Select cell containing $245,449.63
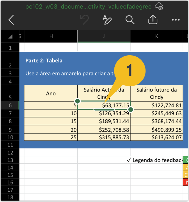Viewport: 189px width, 202px height. 157,113
